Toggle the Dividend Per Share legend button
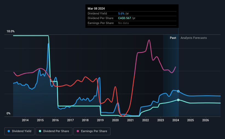Screen dimensions: 225x139 pos(54,131)
